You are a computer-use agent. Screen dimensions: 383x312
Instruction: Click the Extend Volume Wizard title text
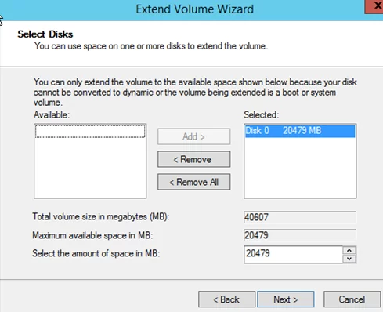pyautogui.click(x=195, y=9)
